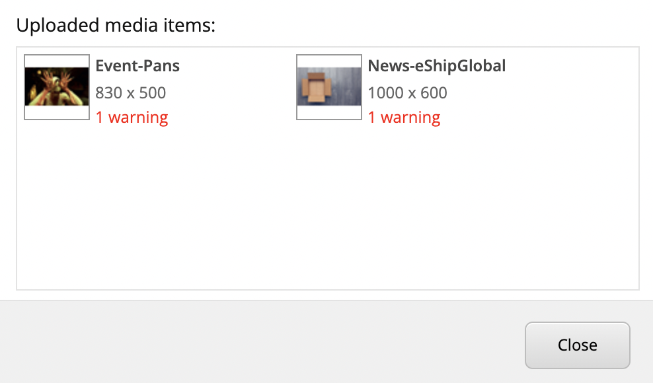
Task: Click the word "Uploaded" in the heading
Action: pyautogui.click(x=50, y=26)
